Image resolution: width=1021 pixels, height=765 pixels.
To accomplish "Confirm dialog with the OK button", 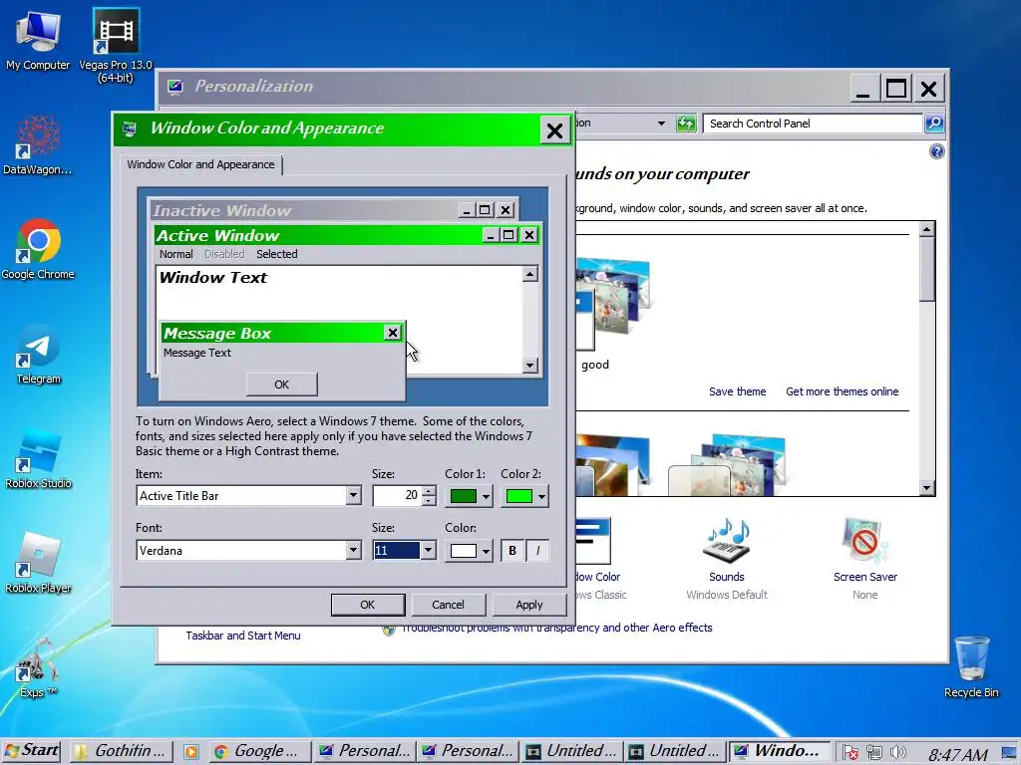I will tap(367, 605).
